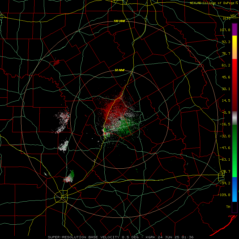The width and height of the screenshot is (239, 239).
Task: Select the -78.7 velocity scale value
Action: coord(225,172)
